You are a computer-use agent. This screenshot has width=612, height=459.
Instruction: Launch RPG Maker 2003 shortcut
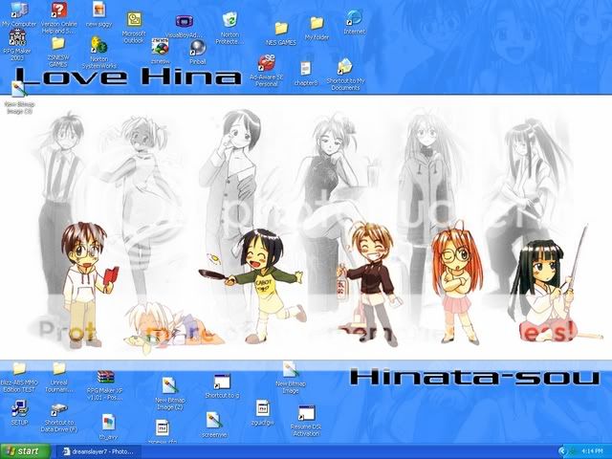tap(18, 40)
